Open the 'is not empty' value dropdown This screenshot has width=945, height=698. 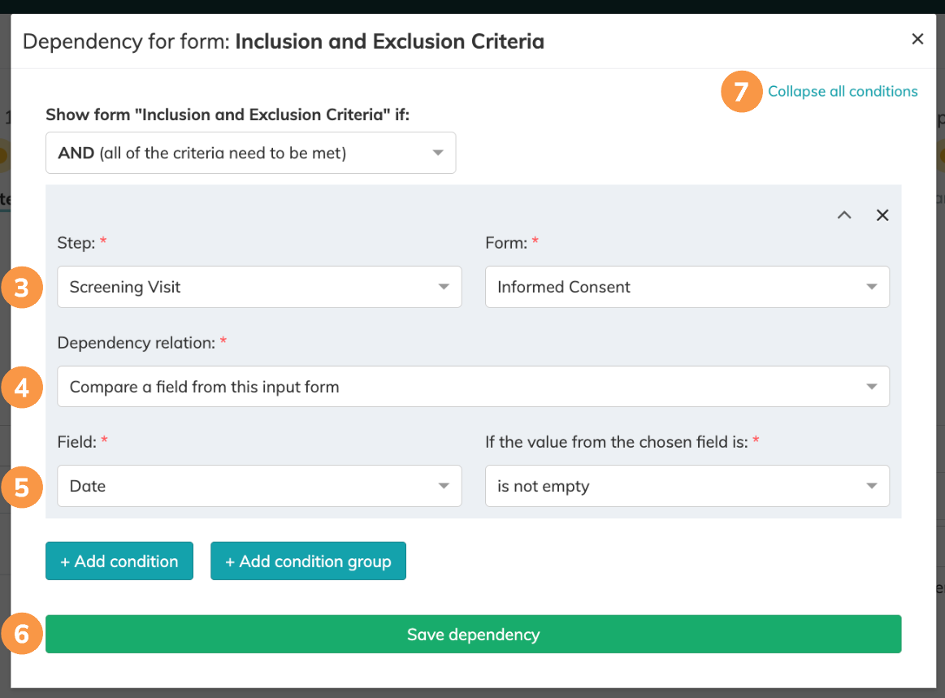pos(687,486)
